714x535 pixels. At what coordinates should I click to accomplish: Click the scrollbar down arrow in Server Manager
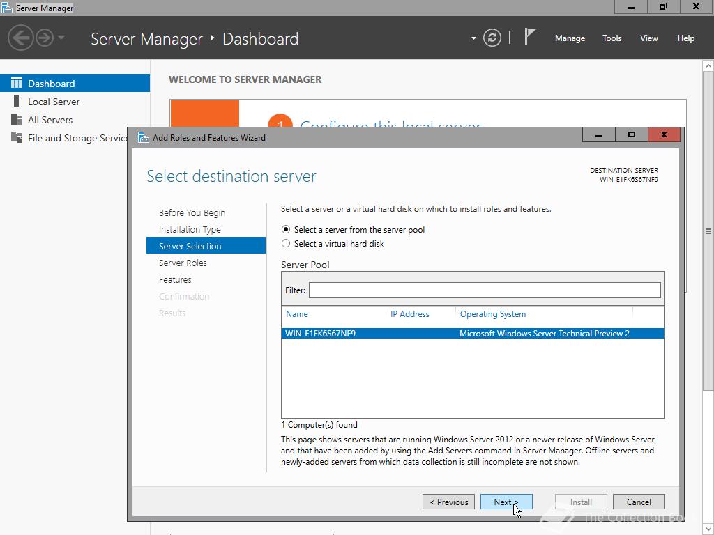click(x=708, y=529)
